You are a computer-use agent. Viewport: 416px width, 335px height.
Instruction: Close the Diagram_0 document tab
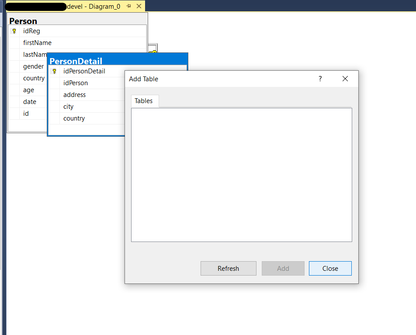pyautogui.click(x=139, y=6)
